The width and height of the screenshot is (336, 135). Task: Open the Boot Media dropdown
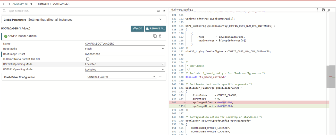click(125, 49)
